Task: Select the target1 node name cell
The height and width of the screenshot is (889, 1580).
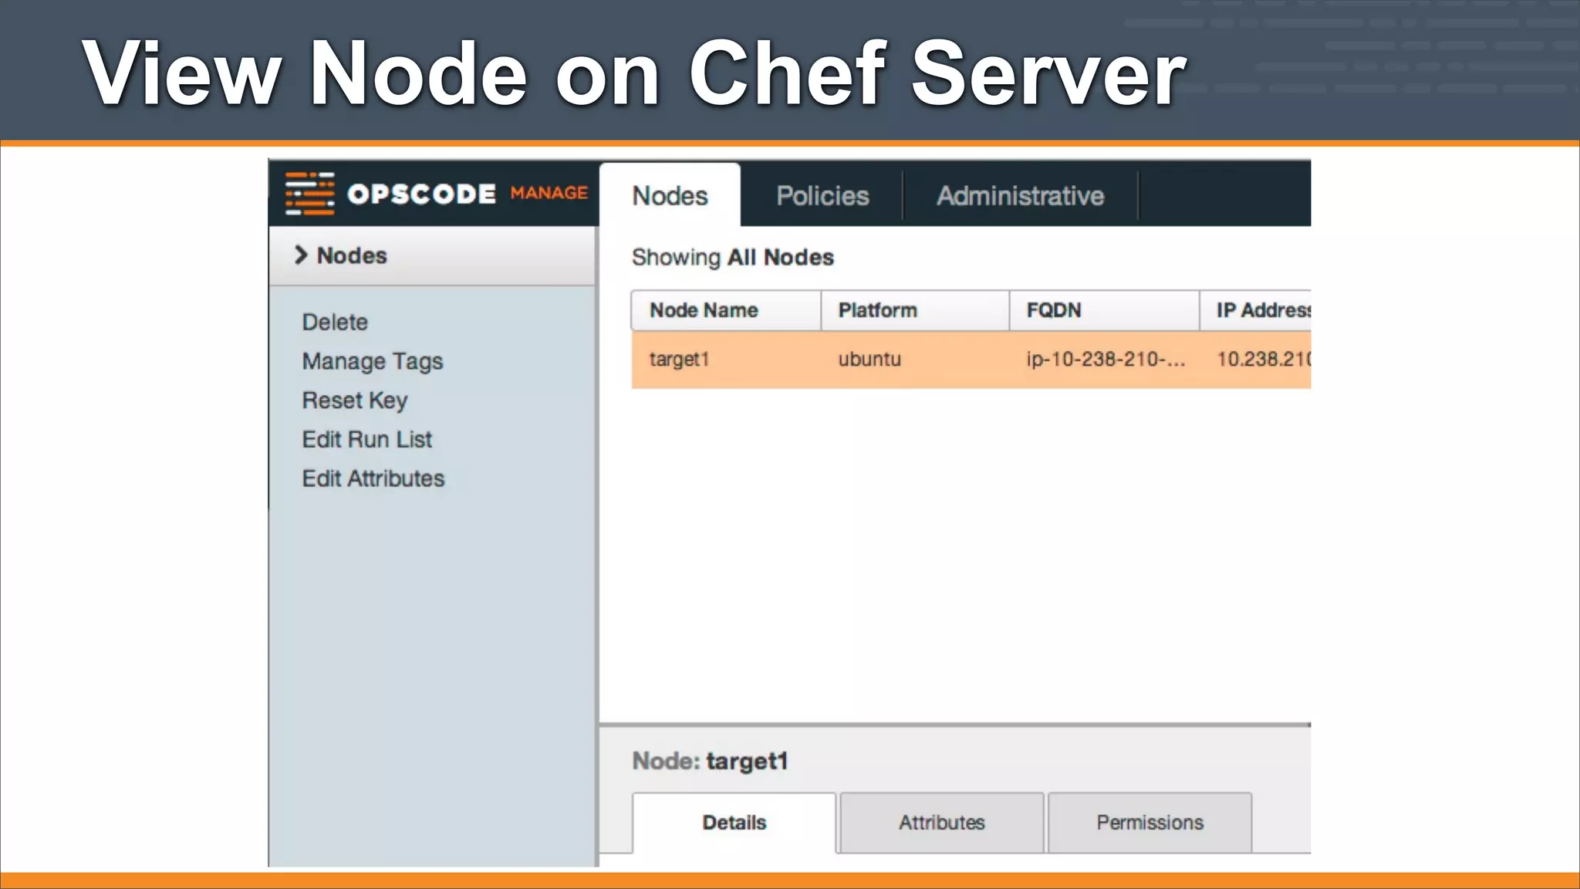Action: click(679, 360)
